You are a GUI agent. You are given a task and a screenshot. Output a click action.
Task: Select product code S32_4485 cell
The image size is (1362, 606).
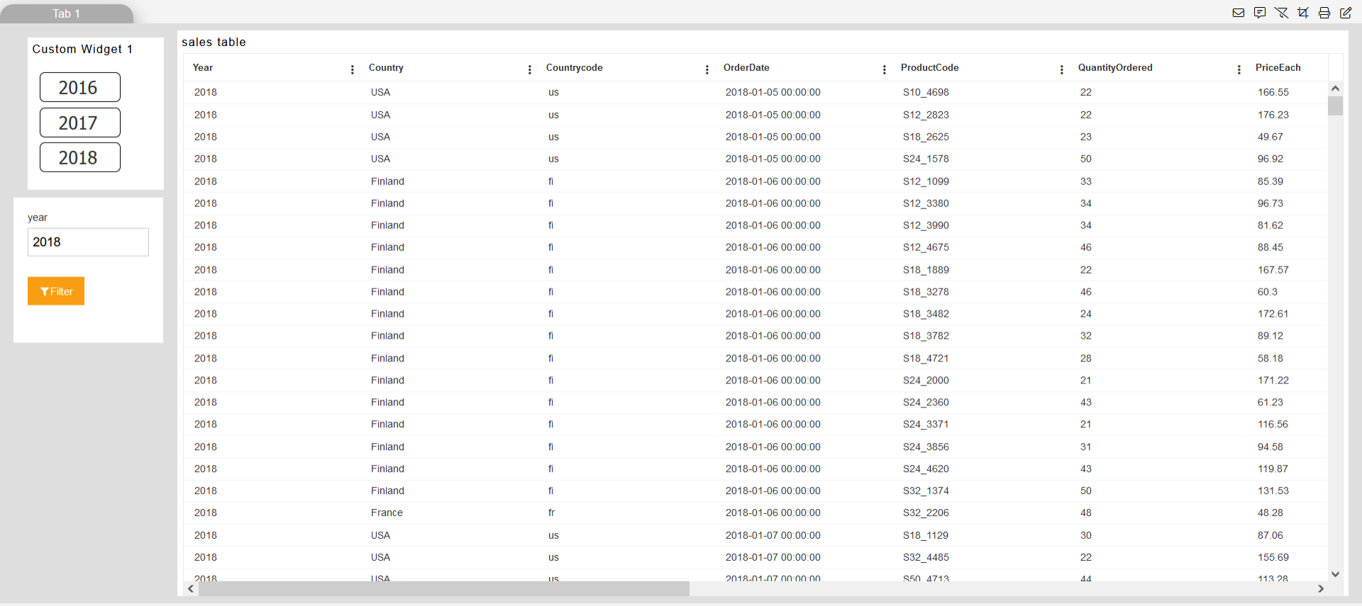coord(926,557)
